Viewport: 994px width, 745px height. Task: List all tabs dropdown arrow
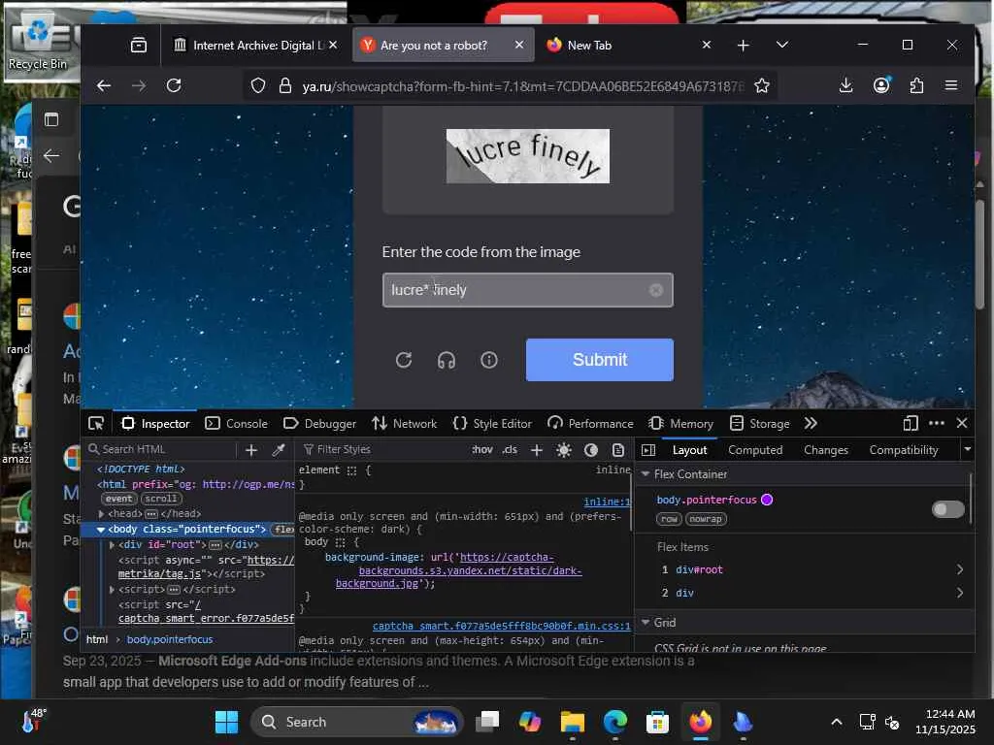pyautogui.click(x=782, y=45)
